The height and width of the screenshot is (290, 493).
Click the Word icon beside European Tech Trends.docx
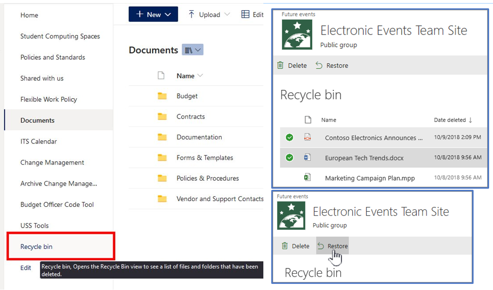[x=308, y=158]
